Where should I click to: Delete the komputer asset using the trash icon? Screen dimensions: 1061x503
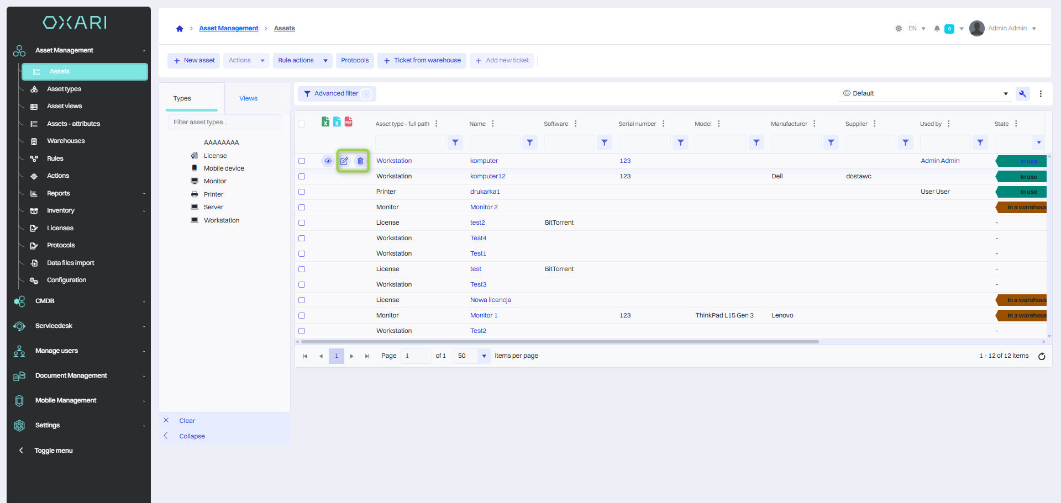(x=360, y=161)
